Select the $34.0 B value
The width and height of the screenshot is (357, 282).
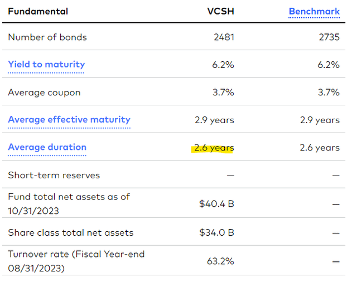(x=216, y=232)
